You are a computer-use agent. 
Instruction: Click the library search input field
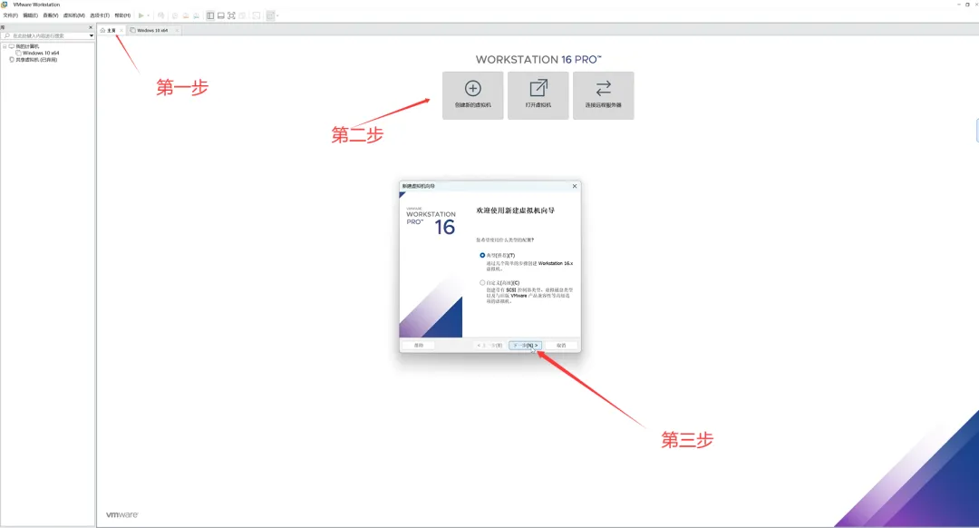pos(45,35)
